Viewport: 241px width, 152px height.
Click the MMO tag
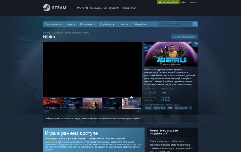[x=170, y=108]
